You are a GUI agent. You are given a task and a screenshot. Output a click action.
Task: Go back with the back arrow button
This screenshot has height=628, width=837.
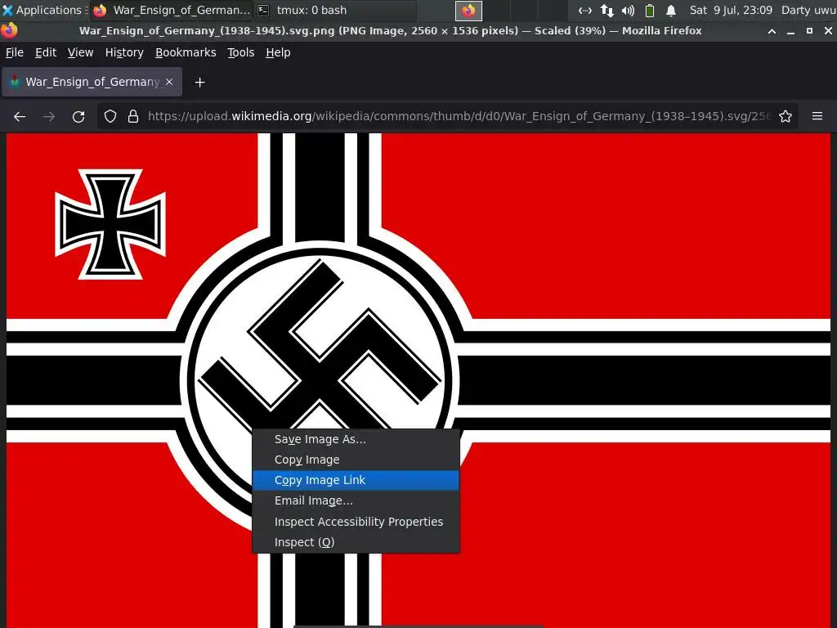click(x=20, y=116)
